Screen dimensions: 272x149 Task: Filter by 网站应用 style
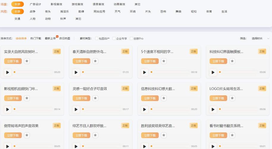point(99,11)
